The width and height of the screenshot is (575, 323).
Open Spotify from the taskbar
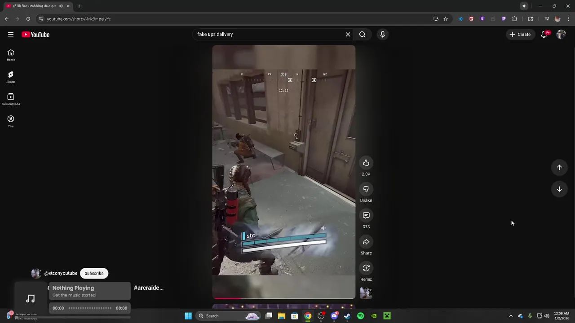pos(360,316)
